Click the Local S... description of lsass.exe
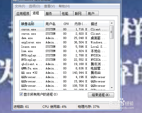This screenshot has width=142, height=113. tap(98, 47)
